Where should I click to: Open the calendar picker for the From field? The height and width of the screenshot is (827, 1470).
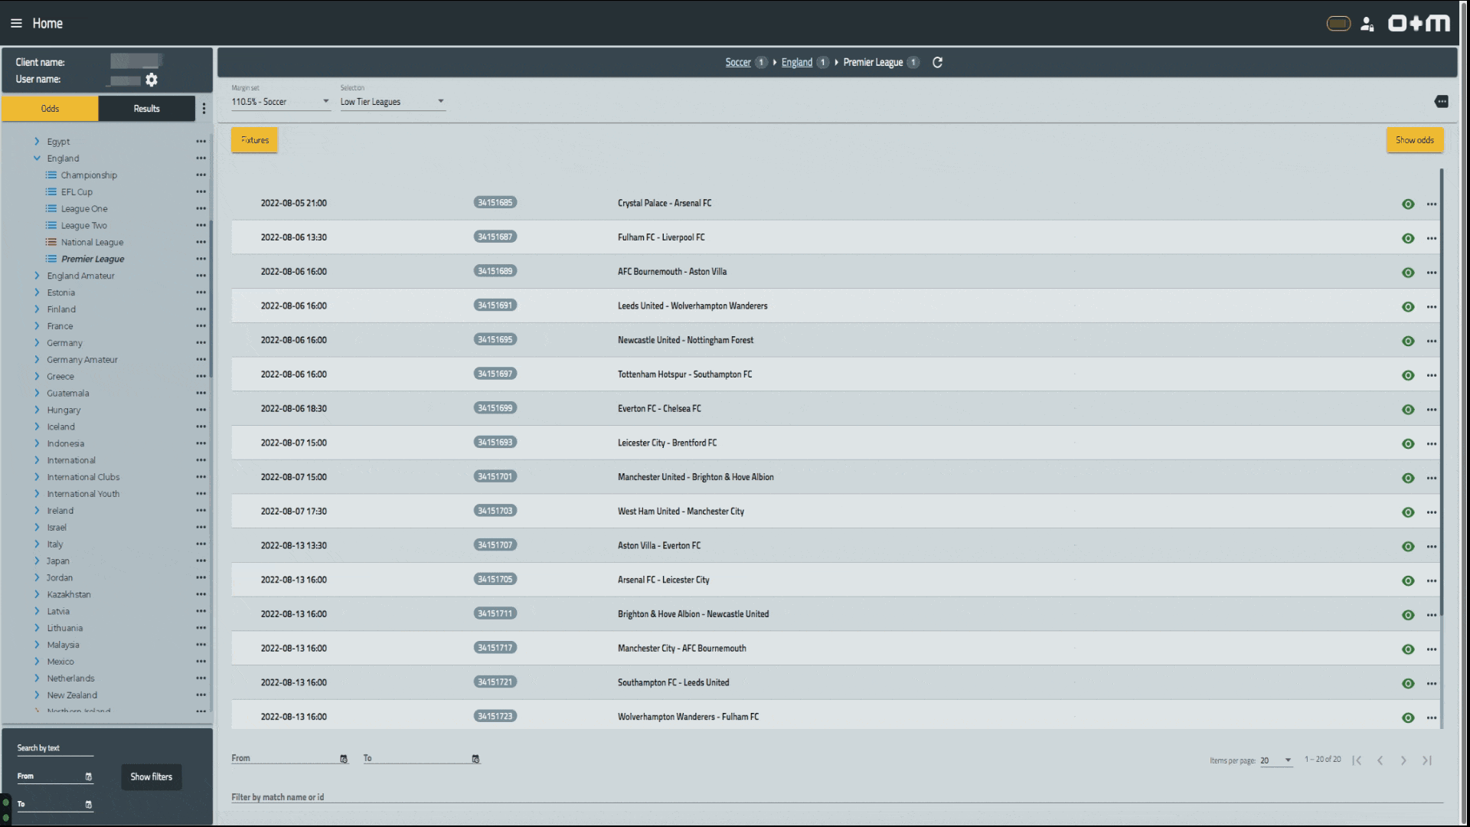[x=344, y=759]
